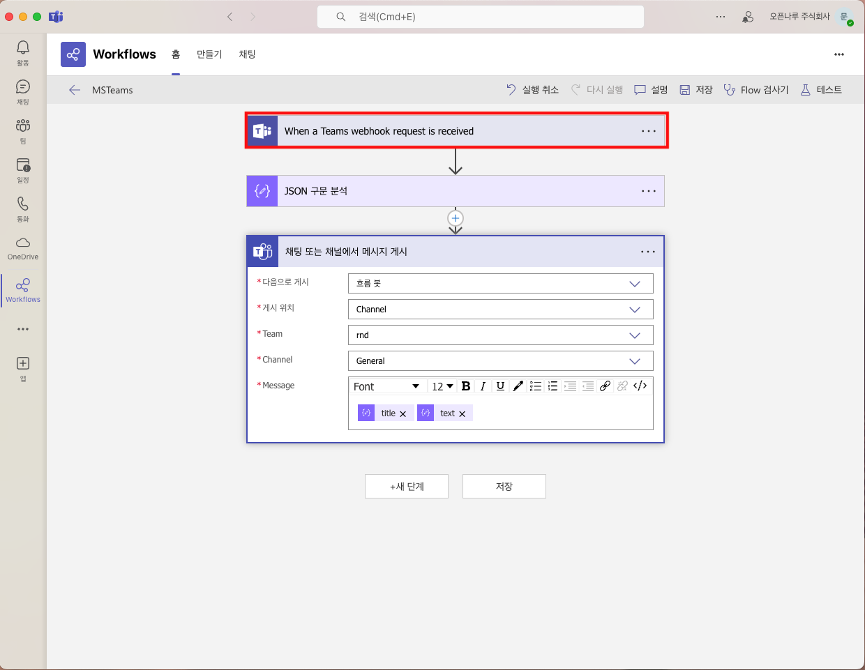The image size is (865, 670).
Task: Open the Activity bell icon in sidebar
Action: click(23, 47)
